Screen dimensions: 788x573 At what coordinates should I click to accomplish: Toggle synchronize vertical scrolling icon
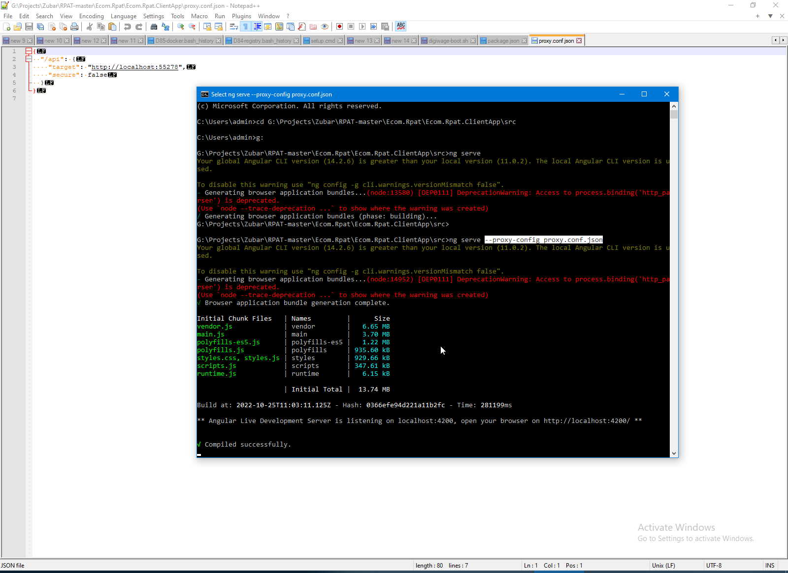(x=207, y=27)
